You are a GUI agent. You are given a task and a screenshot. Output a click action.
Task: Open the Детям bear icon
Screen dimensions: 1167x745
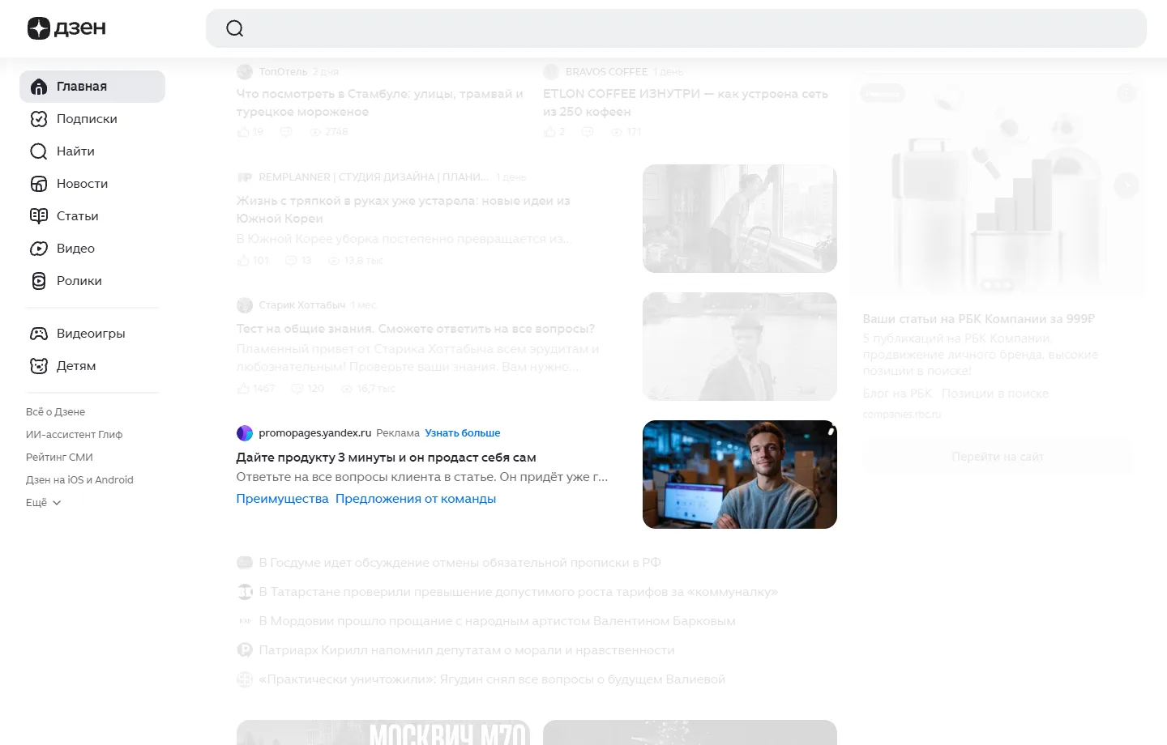[39, 366]
